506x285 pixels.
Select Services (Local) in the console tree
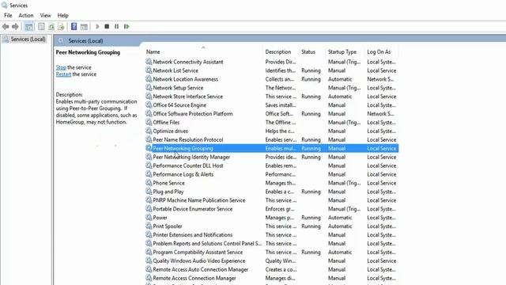tap(28, 39)
